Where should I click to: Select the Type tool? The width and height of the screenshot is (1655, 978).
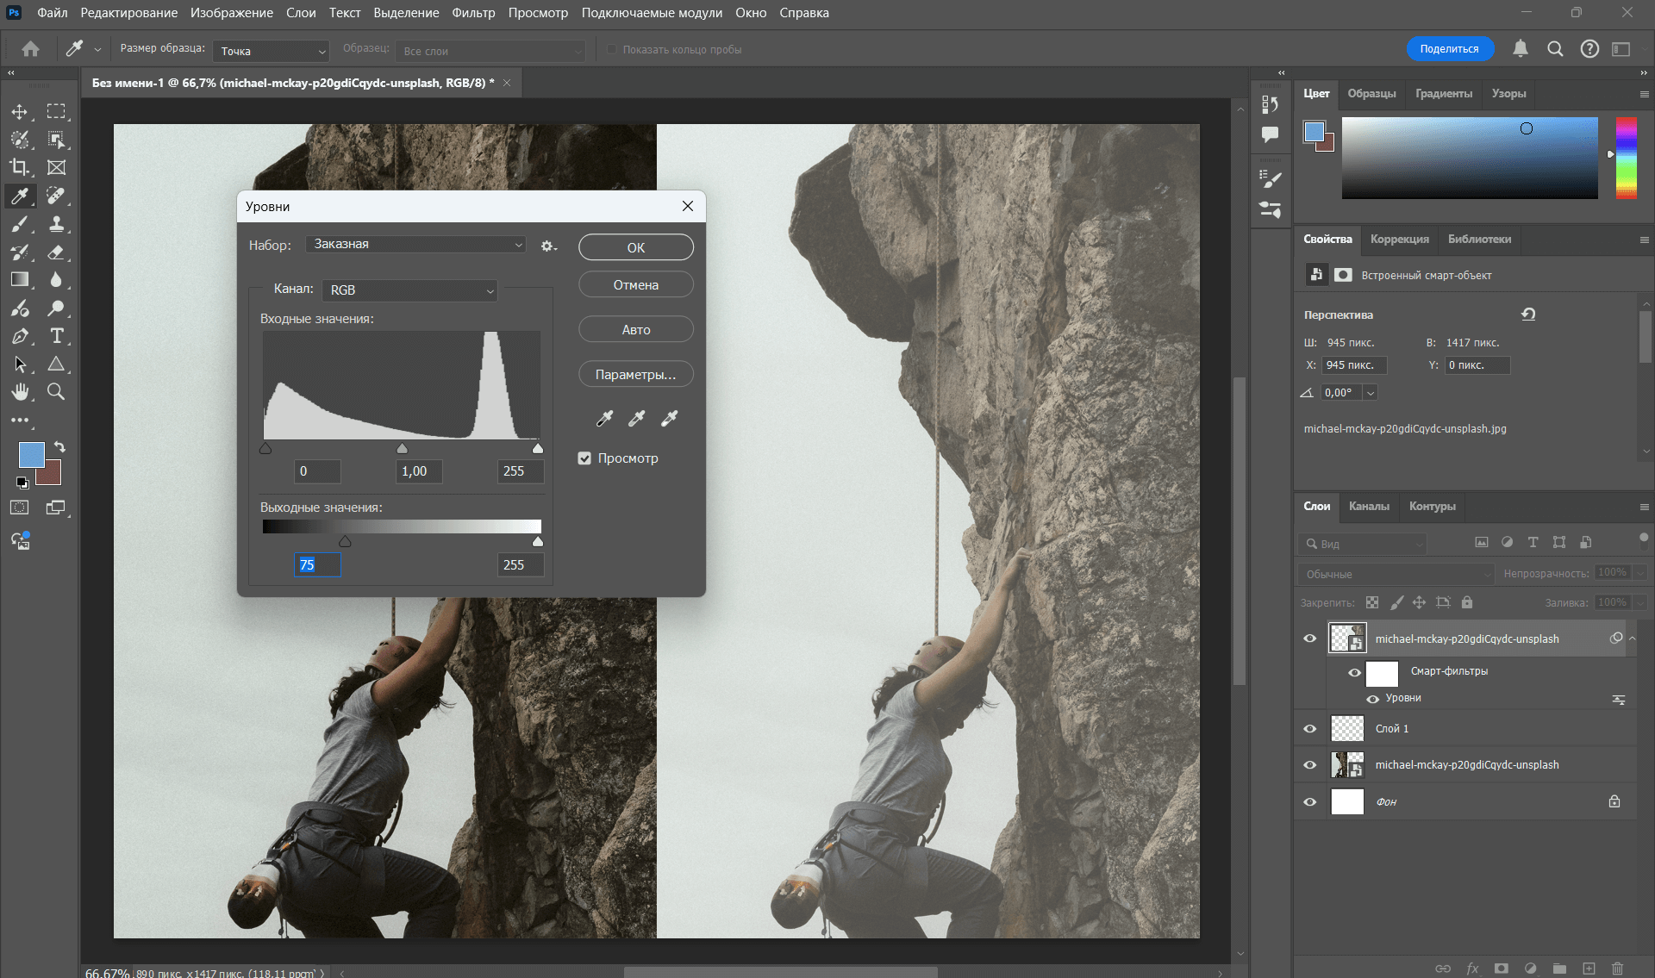click(x=57, y=336)
